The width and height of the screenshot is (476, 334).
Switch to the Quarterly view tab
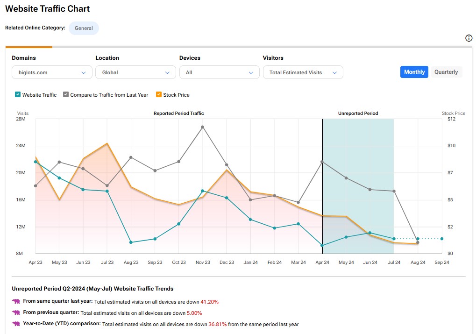[x=446, y=72]
